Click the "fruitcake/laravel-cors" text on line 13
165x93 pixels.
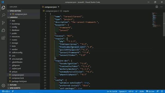tap(72, 47)
